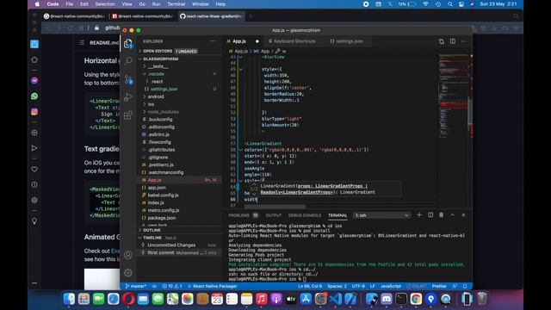
Task: Click React Native Packager in status bar
Action: [x=213, y=286]
